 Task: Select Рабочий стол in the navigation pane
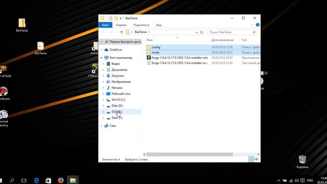click(121, 94)
